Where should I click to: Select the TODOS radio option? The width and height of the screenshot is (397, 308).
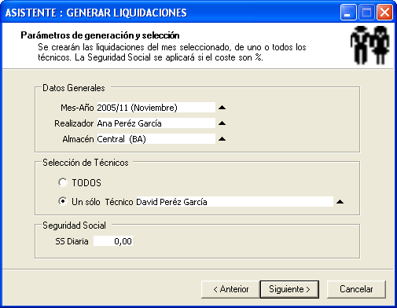(63, 182)
